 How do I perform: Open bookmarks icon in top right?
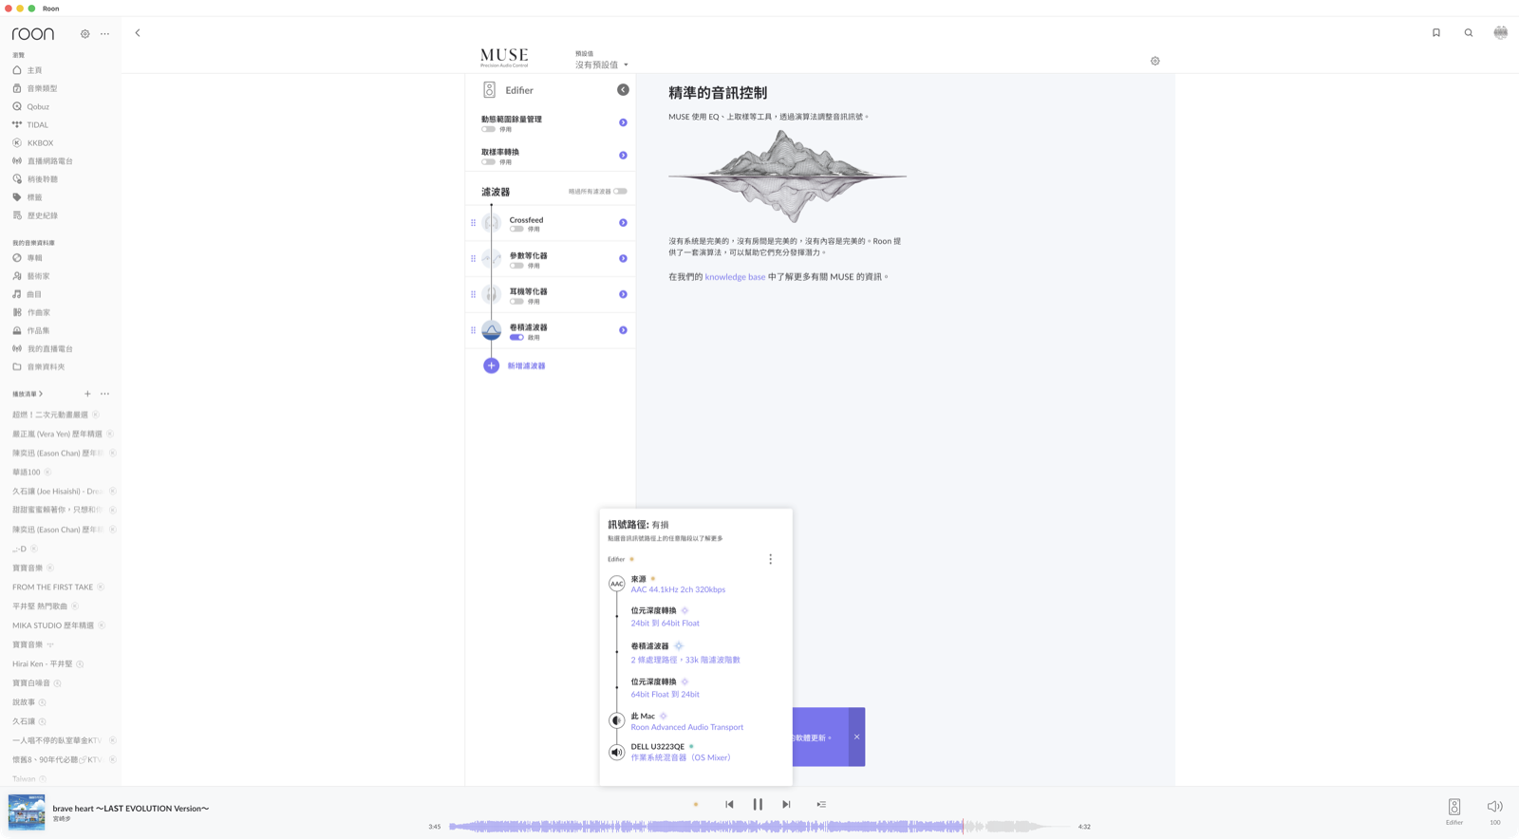coord(1436,33)
